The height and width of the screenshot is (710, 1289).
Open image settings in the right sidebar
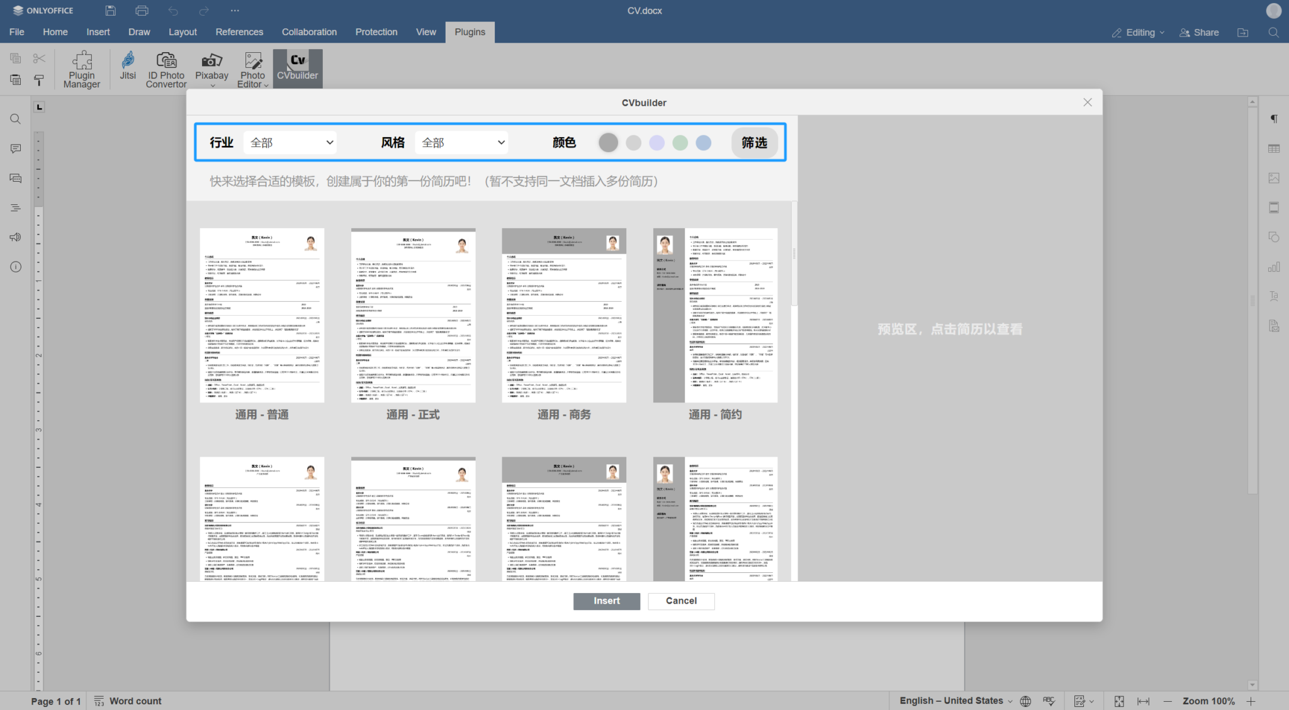(x=1275, y=177)
